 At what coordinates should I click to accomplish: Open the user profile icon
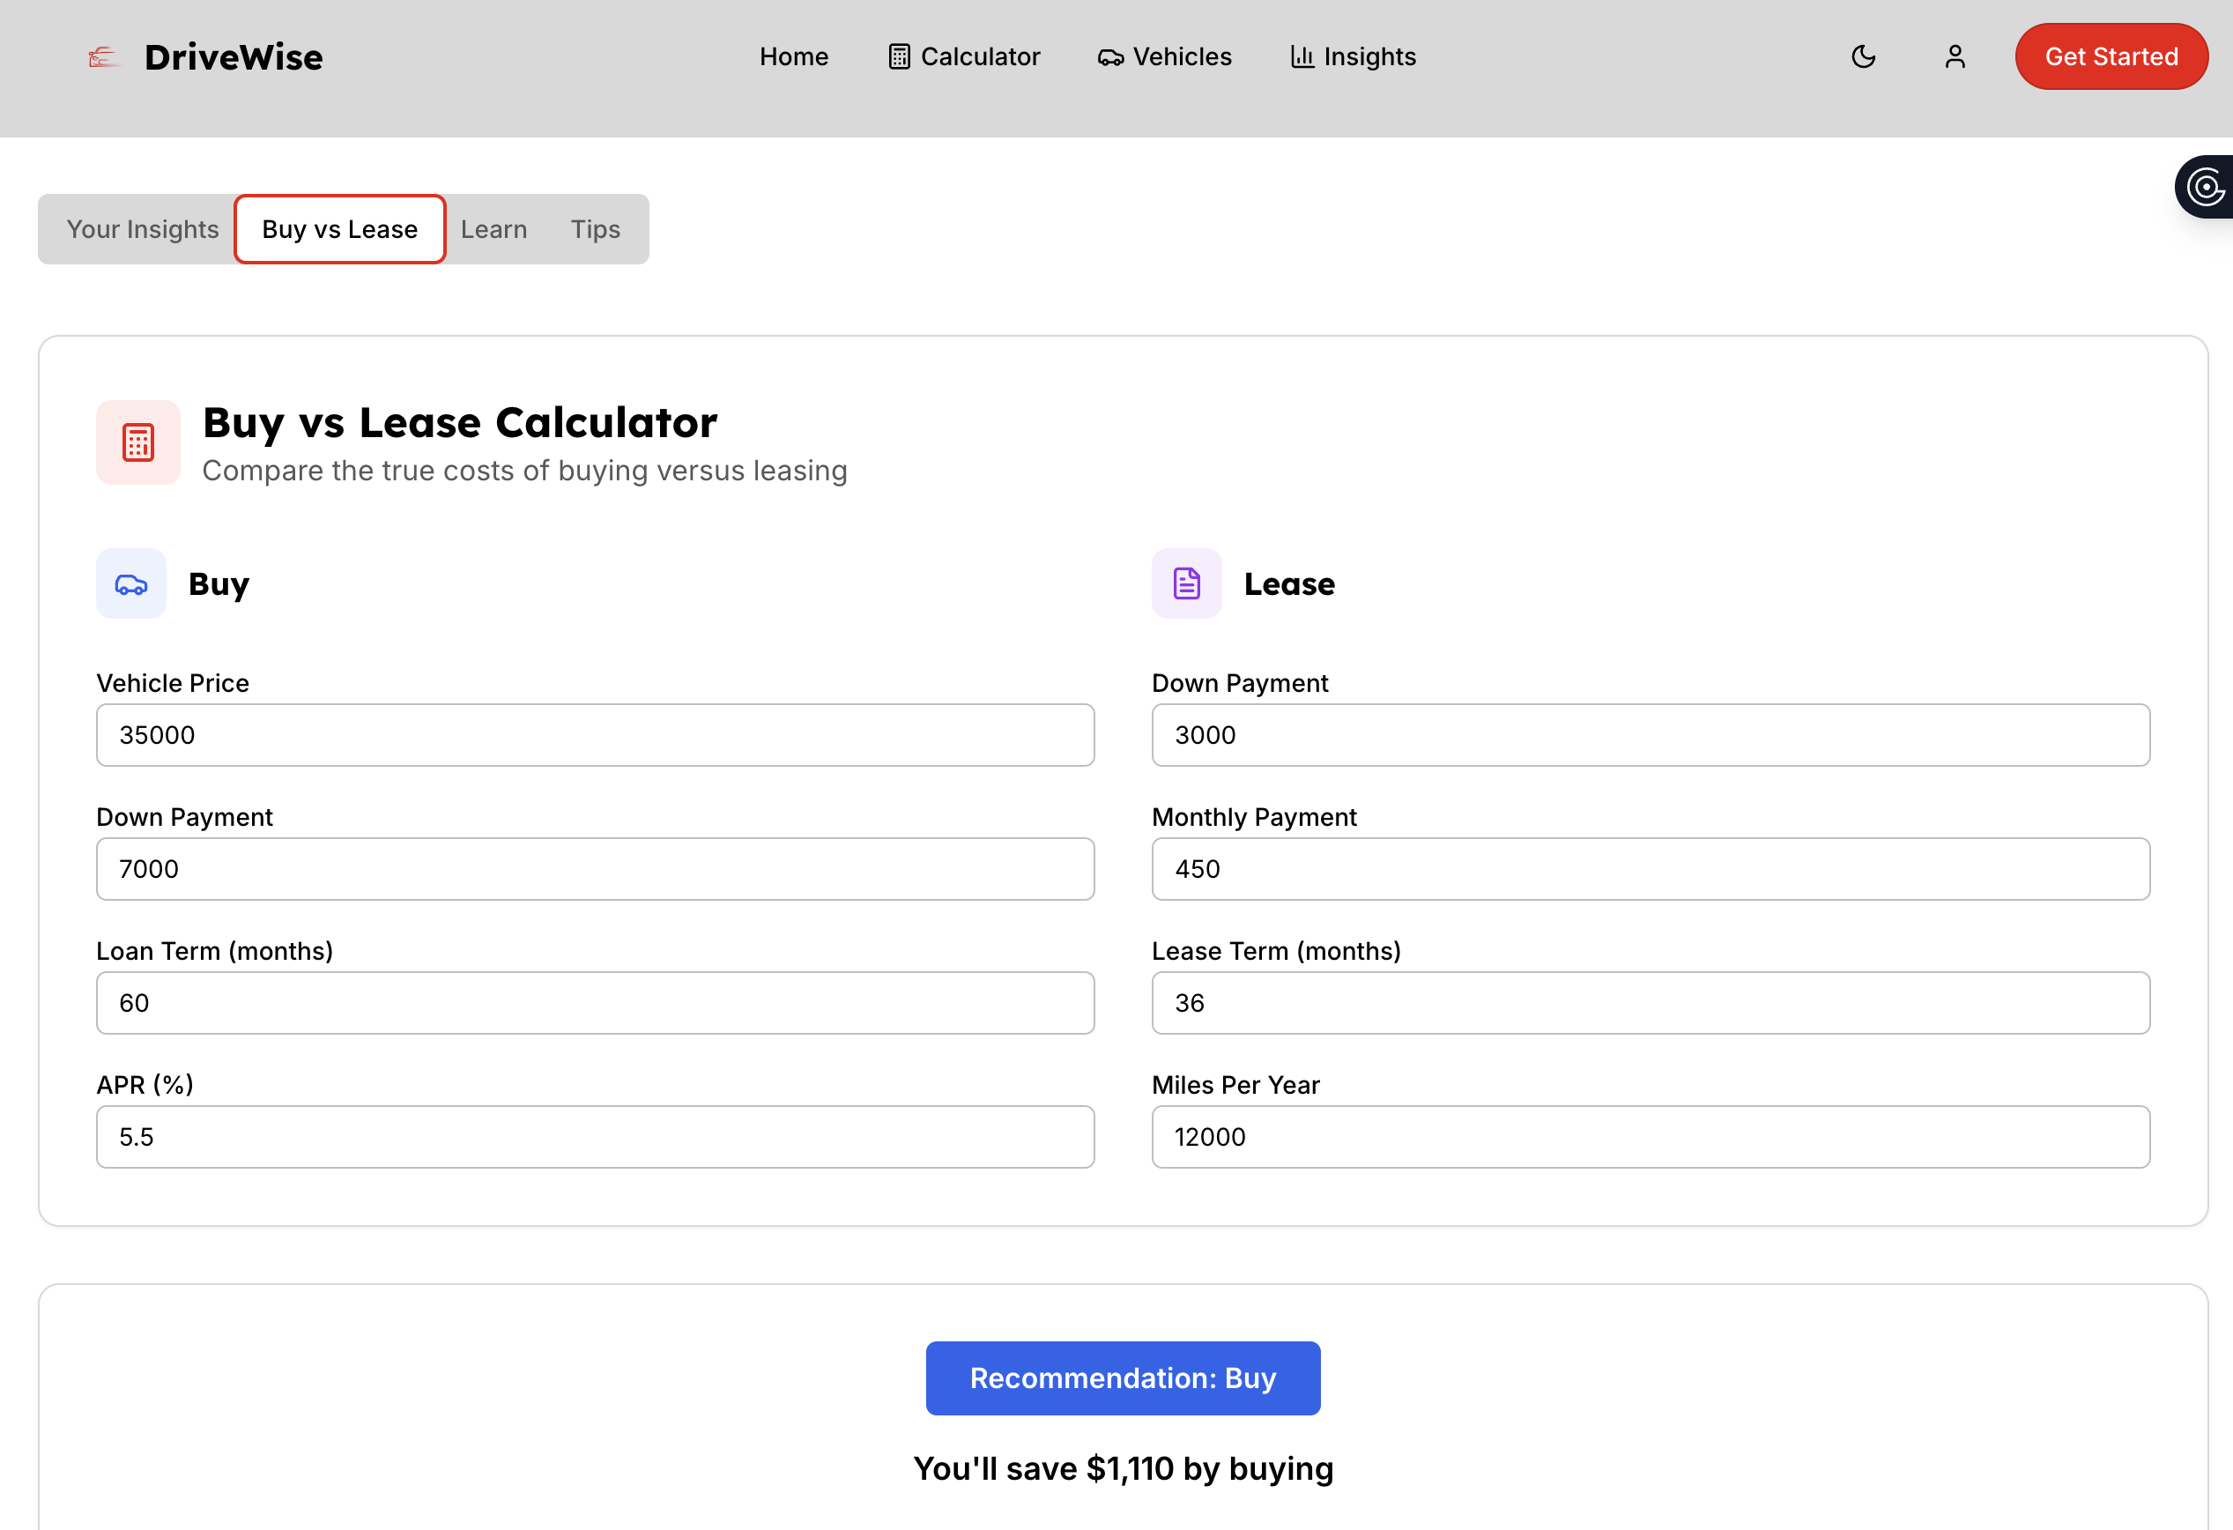click(1955, 56)
